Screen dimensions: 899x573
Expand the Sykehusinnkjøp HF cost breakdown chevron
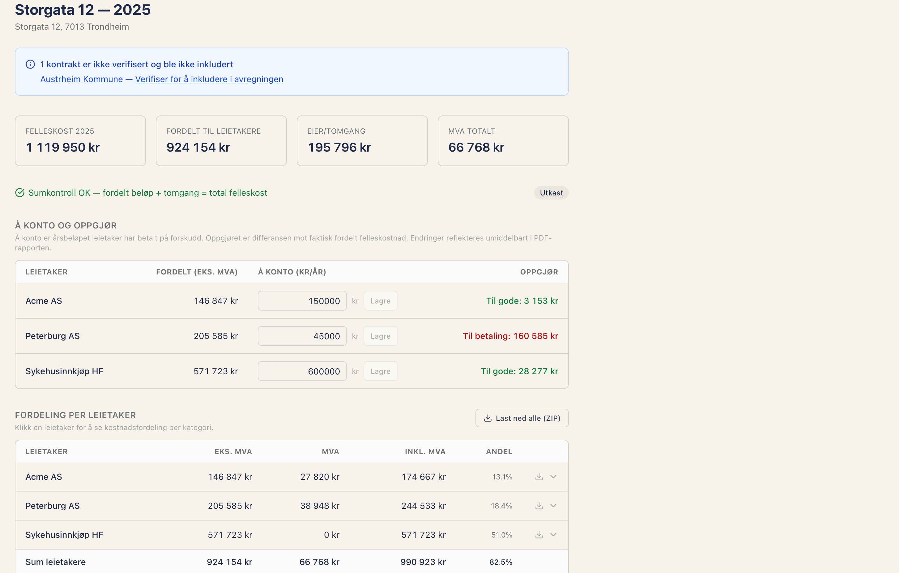553,535
